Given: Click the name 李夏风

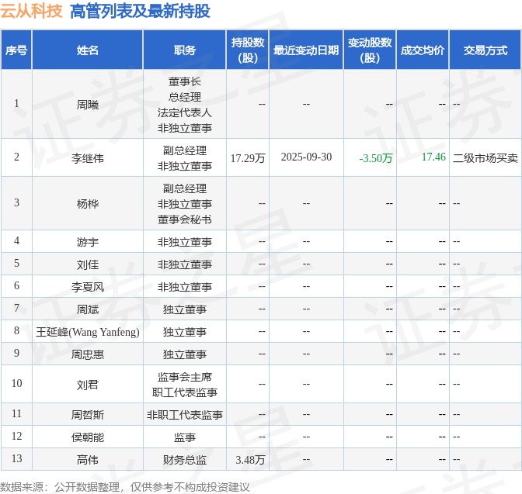Looking at the screenshot, I should 88,287.
